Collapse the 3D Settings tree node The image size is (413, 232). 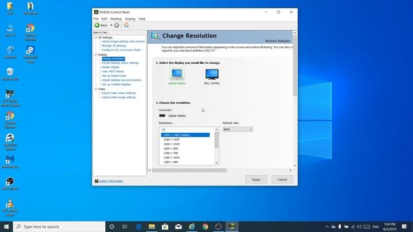pyautogui.click(x=96, y=37)
